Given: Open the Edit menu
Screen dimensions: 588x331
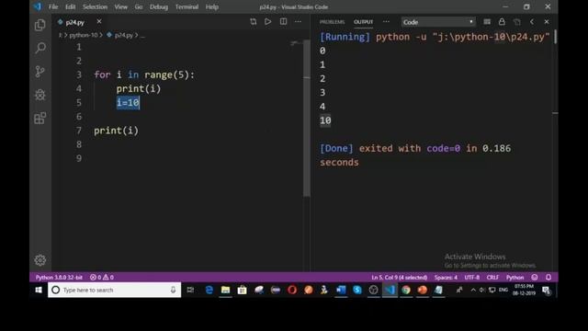Looking at the screenshot, I should 70,6.
